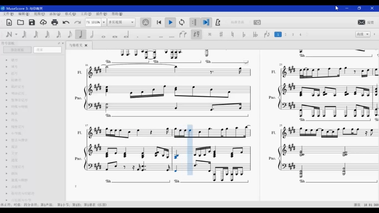Open the 工具 menu
The image size is (379, 213).
click(x=86, y=14)
